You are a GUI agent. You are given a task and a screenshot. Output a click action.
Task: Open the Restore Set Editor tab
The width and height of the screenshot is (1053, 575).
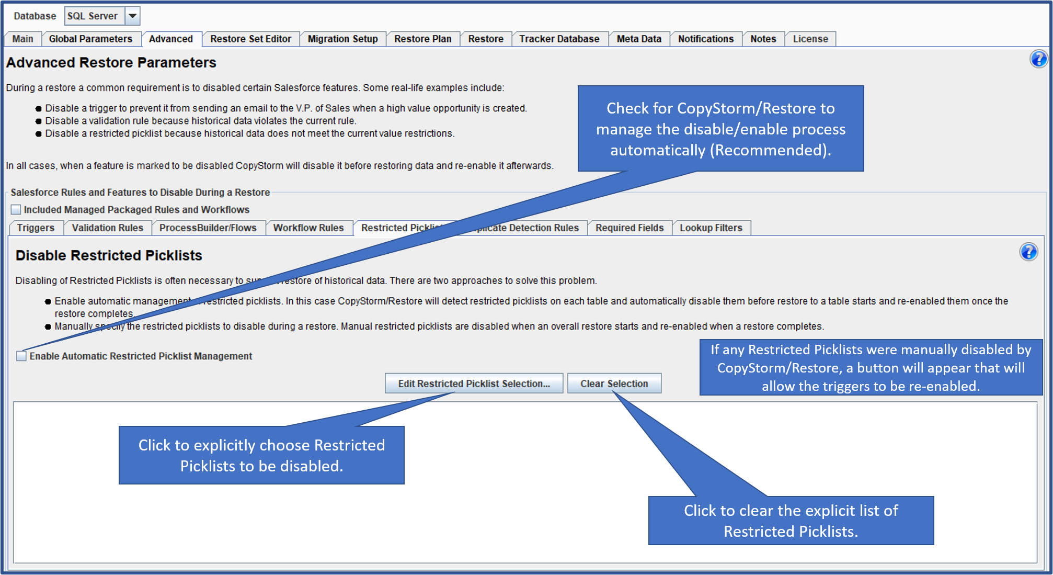coord(250,39)
